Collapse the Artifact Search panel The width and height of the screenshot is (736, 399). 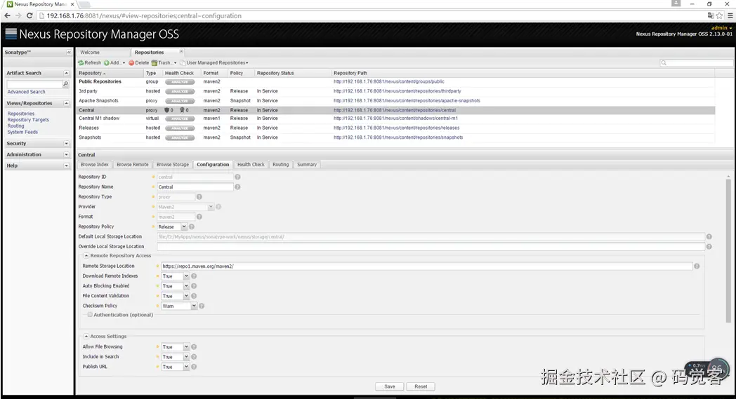(66, 73)
